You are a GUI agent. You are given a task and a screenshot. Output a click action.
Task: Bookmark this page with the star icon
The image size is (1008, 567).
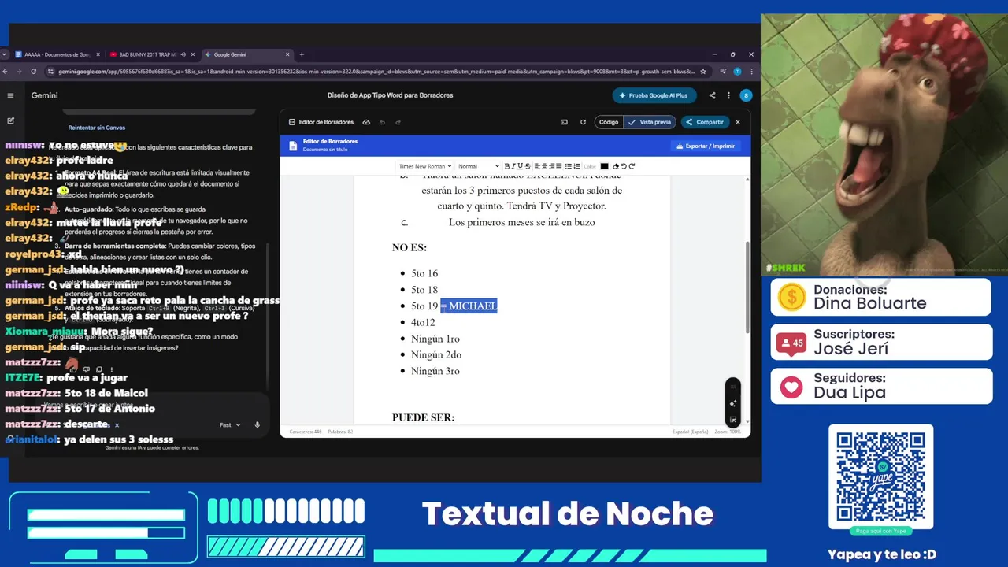pyautogui.click(x=703, y=71)
